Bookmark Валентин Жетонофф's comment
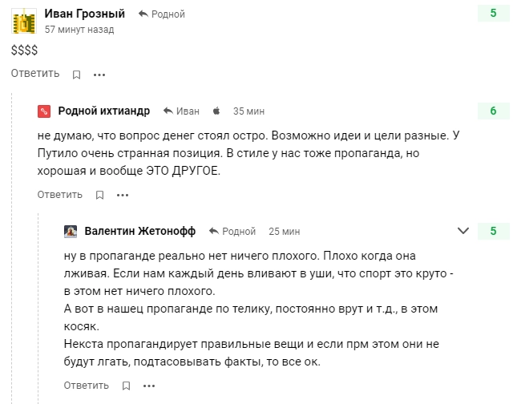This screenshot has width=517, height=404. point(127,386)
